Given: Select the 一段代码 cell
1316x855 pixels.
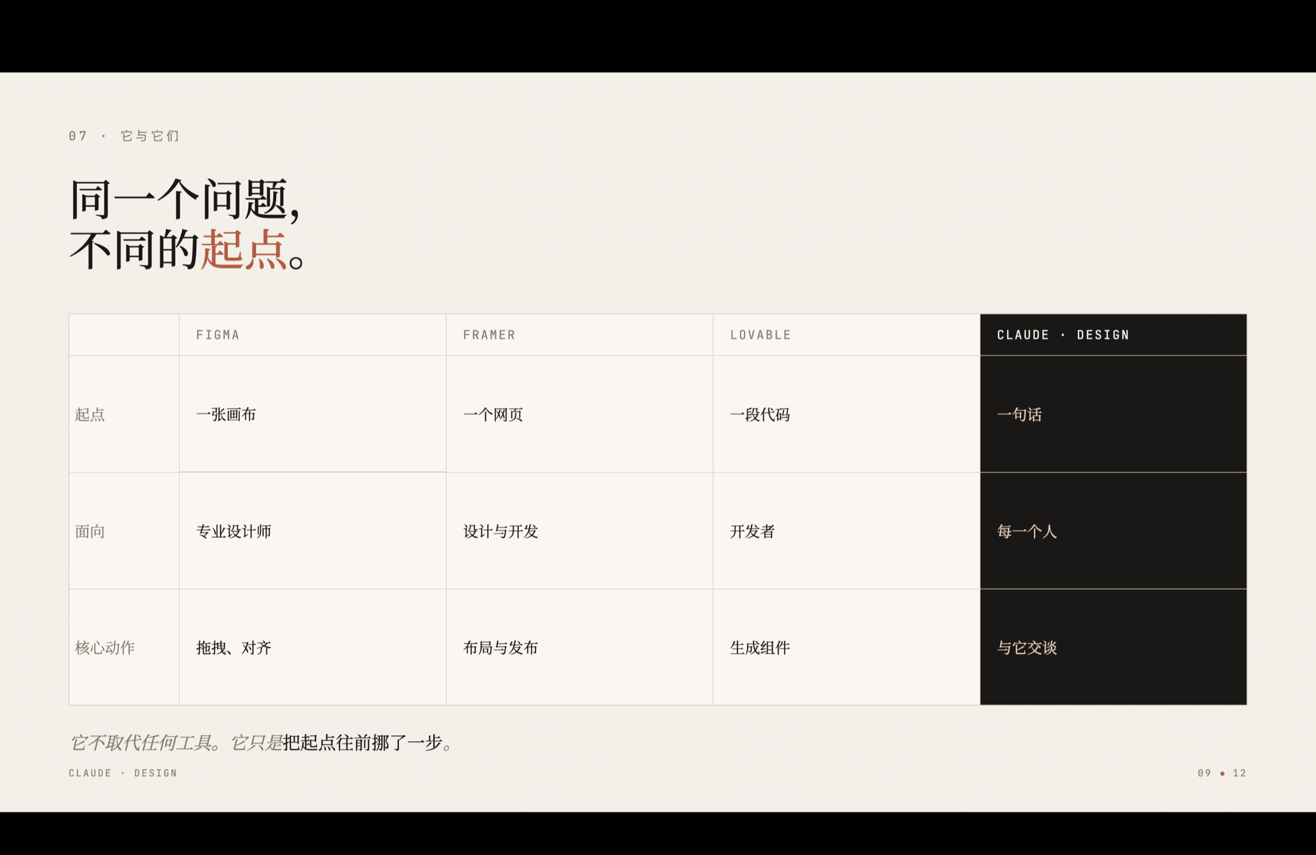Looking at the screenshot, I should [x=760, y=415].
